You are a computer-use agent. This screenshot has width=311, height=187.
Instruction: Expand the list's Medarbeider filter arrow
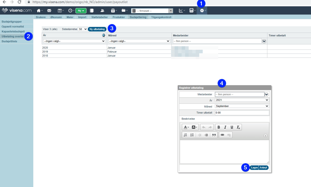264,41
